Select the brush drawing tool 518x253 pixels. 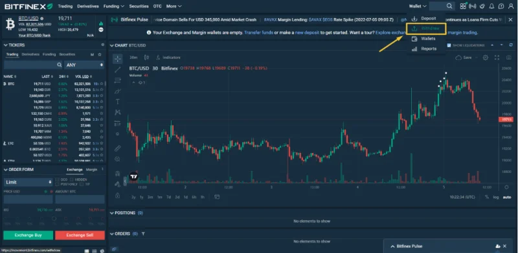118,91
